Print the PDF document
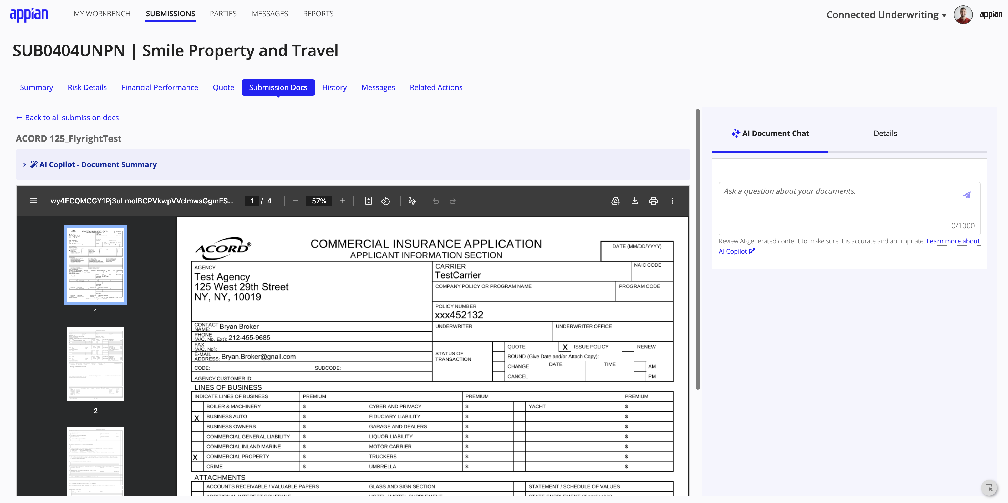 (x=654, y=201)
